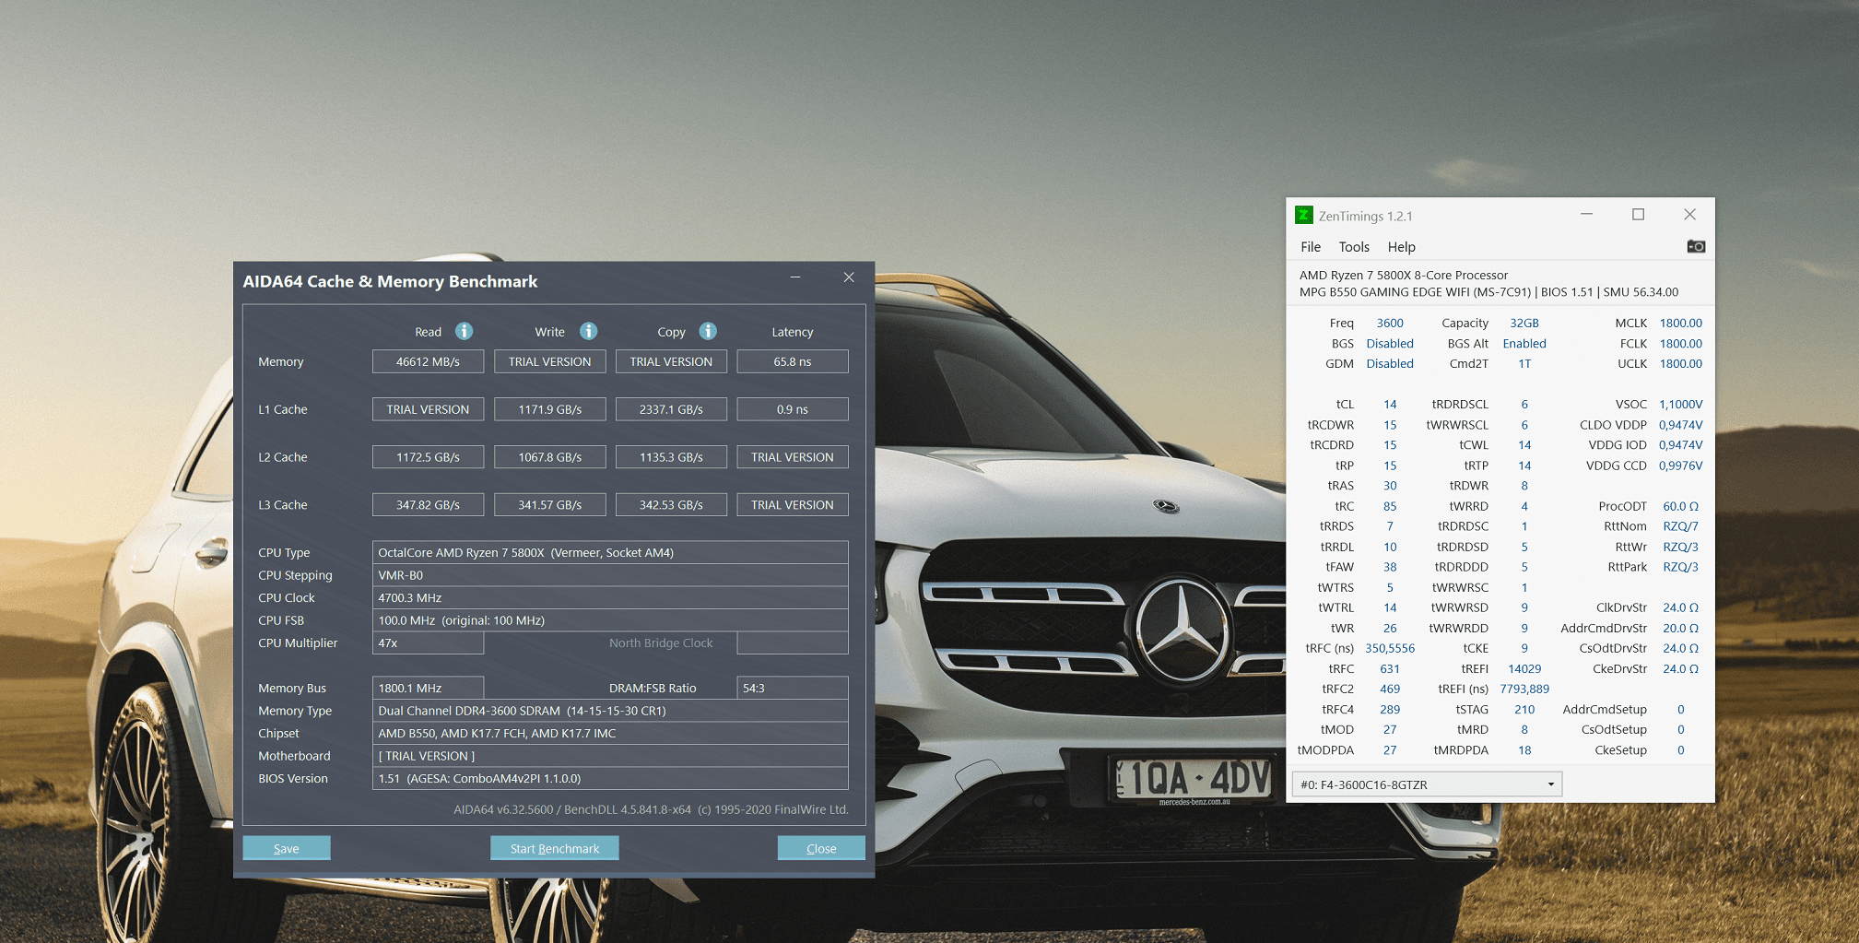
Task: Click AddrCmdDrvStr value 20.0 Ω
Action: coord(1681,628)
